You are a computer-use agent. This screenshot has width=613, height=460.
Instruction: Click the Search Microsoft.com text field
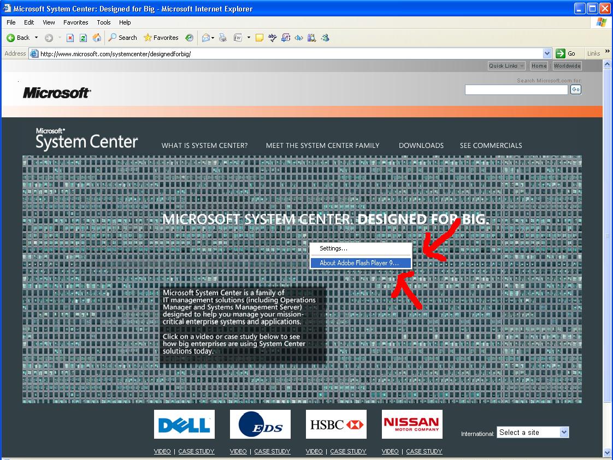(516, 90)
